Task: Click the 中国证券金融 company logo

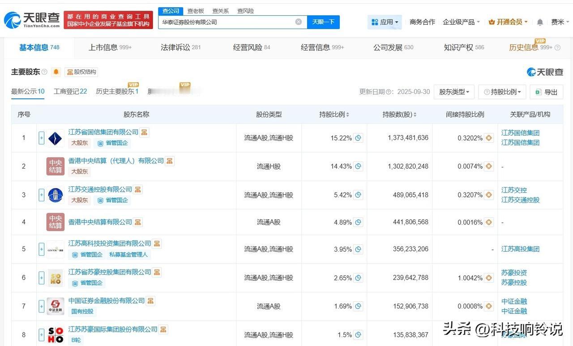Action: pyautogui.click(x=56, y=306)
